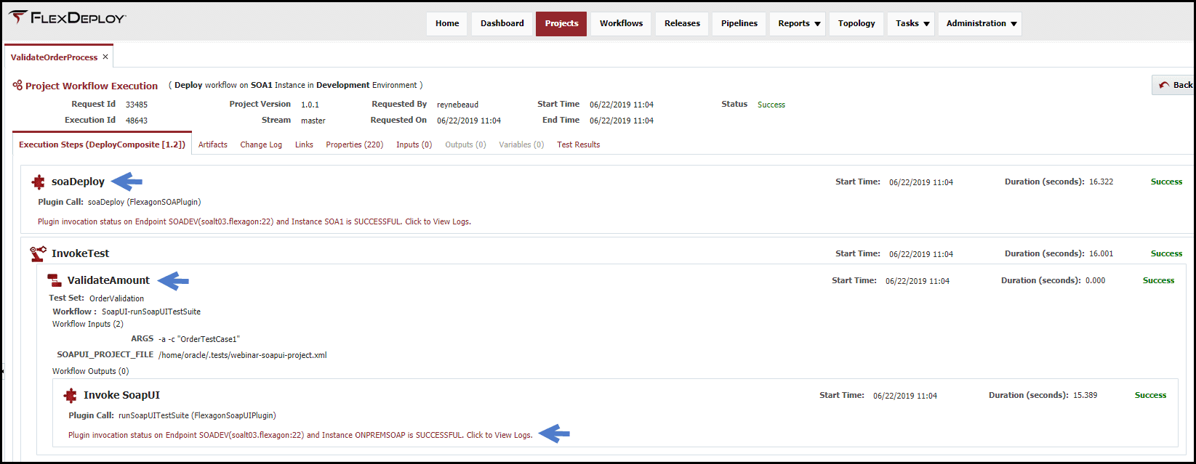Expand the Tasks dropdown menu
Viewport: 1196px width, 464px height.
pyautogui.click(x=912, y=23)
